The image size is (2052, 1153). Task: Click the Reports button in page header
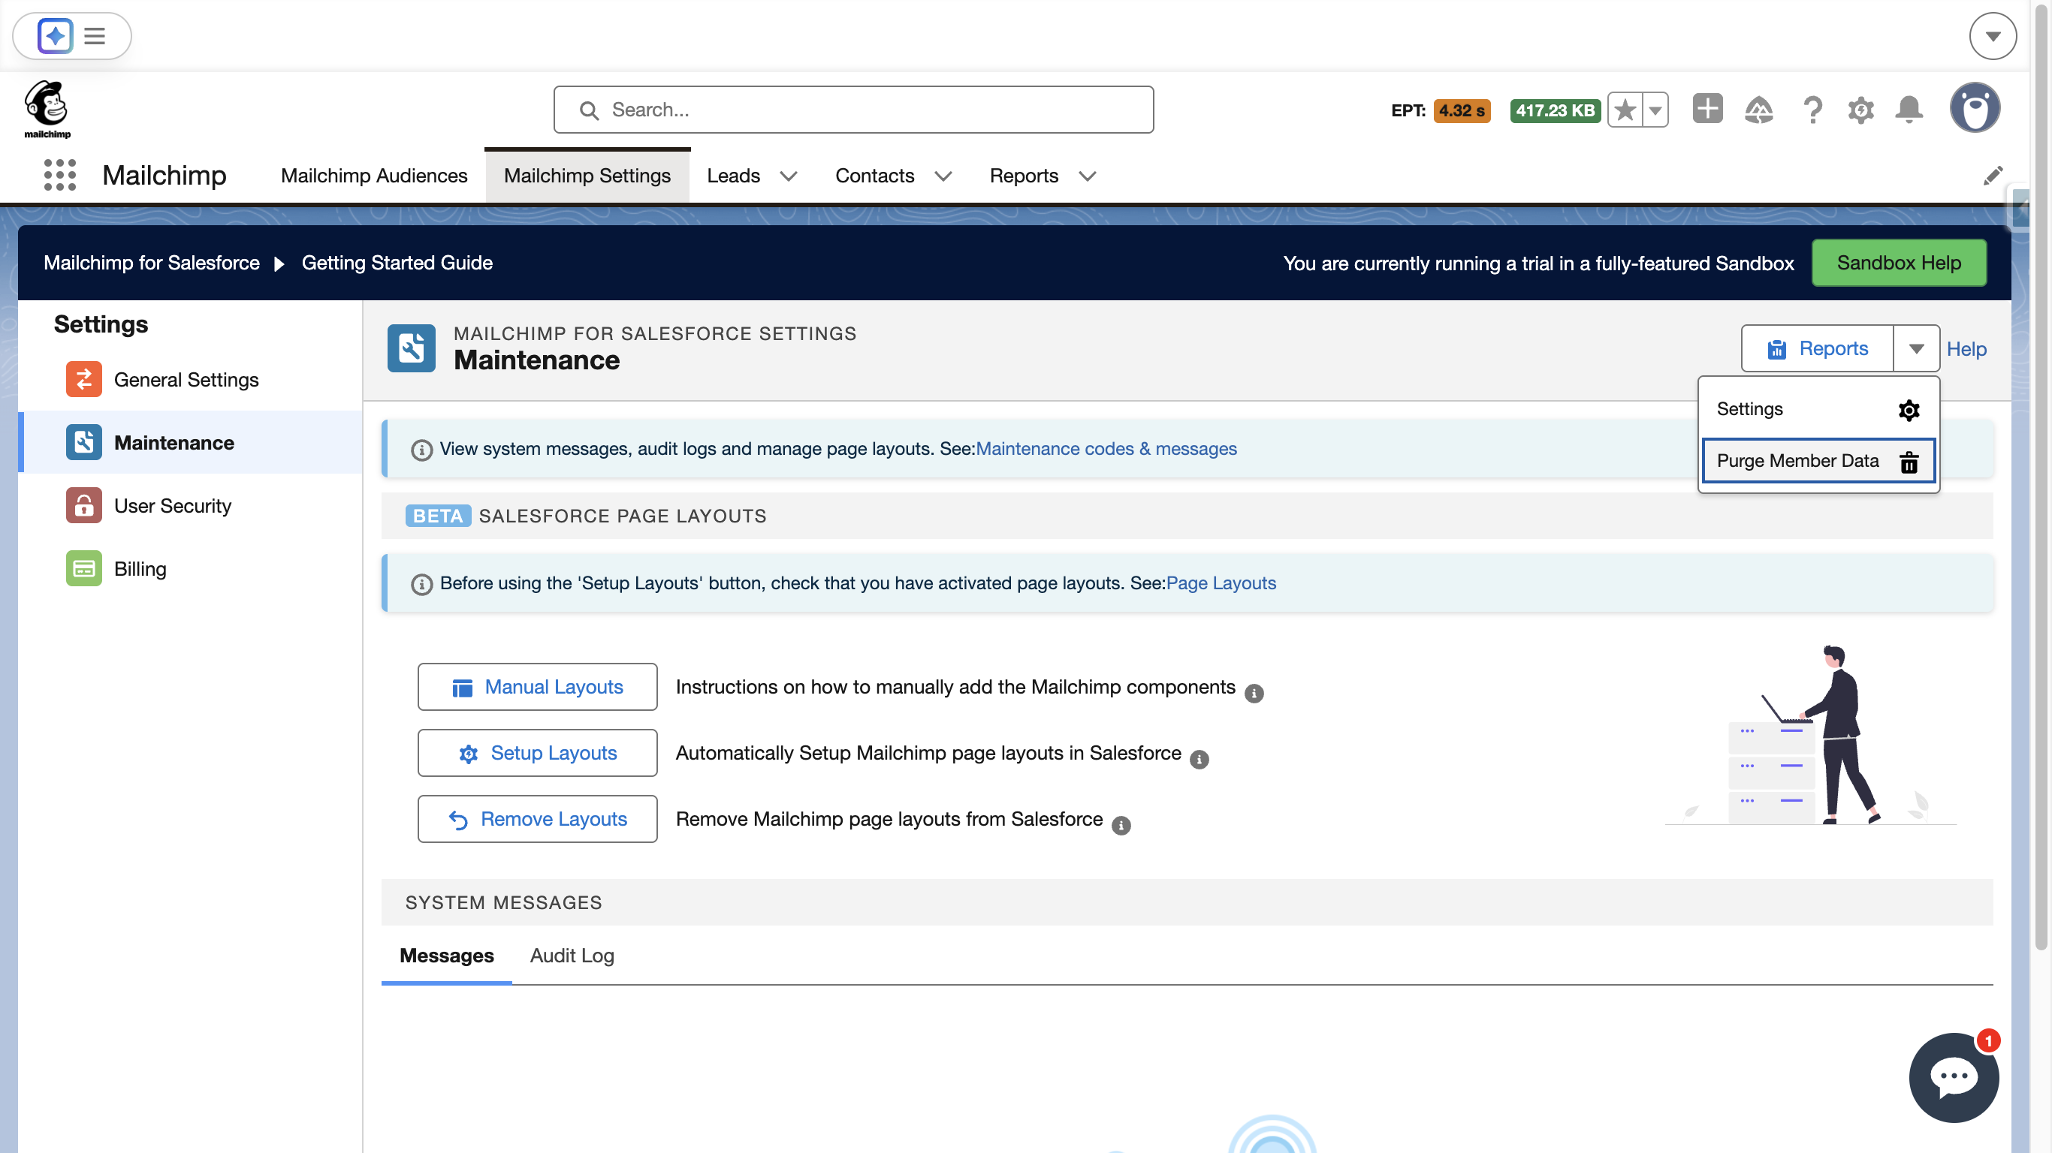(1817, 349)
